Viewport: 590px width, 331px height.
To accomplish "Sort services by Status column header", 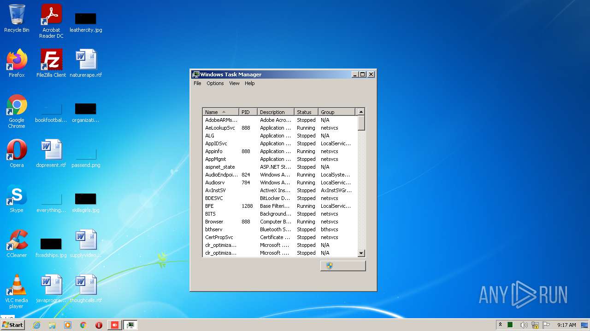I will coord(306,112).
